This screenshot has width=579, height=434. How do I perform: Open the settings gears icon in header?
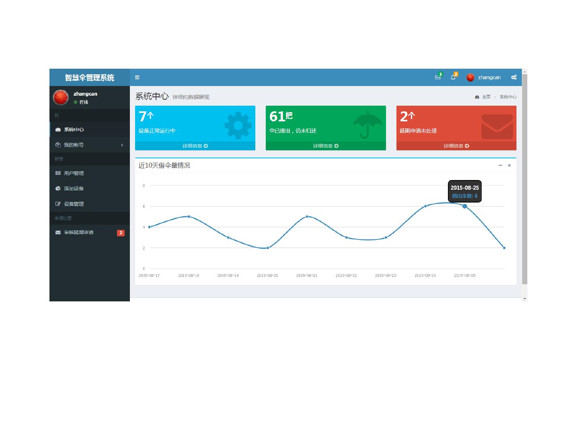(514, 78)
